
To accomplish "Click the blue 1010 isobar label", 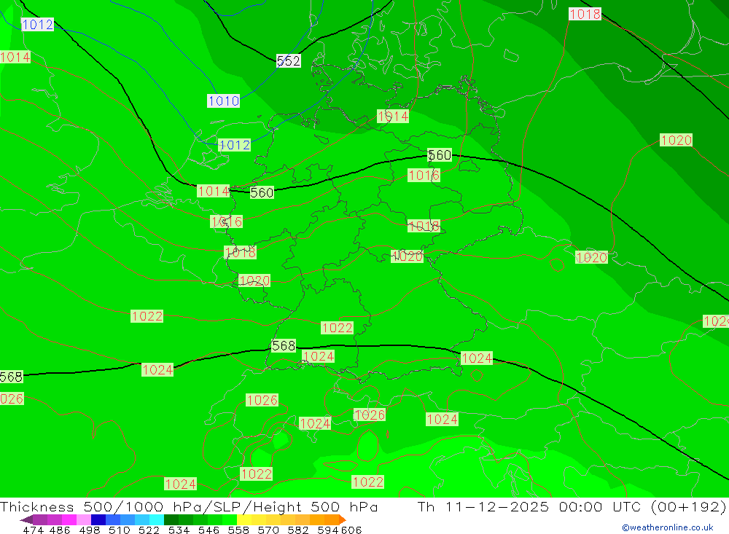I will [224, 101].
